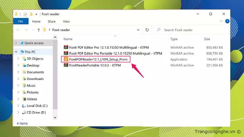
Task: Select the FoxitReaderPortable 12.0.2 WinRAR archive icon
Action: (x=66, y=65)
